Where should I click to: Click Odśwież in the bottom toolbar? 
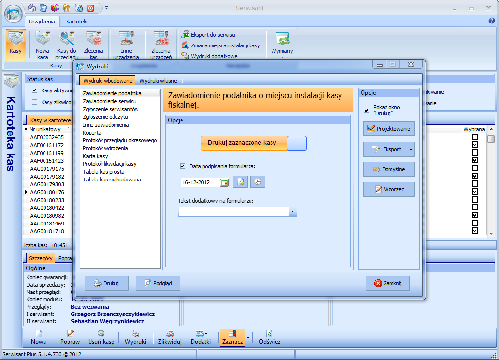point(270,337)
